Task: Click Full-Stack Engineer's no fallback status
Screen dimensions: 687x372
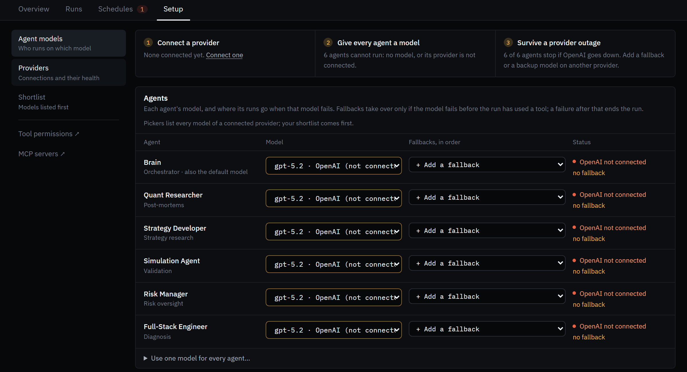Action: coord(589,337)
